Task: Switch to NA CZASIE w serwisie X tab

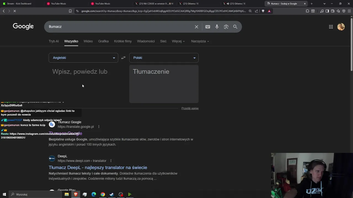Action: click(154, 4)
